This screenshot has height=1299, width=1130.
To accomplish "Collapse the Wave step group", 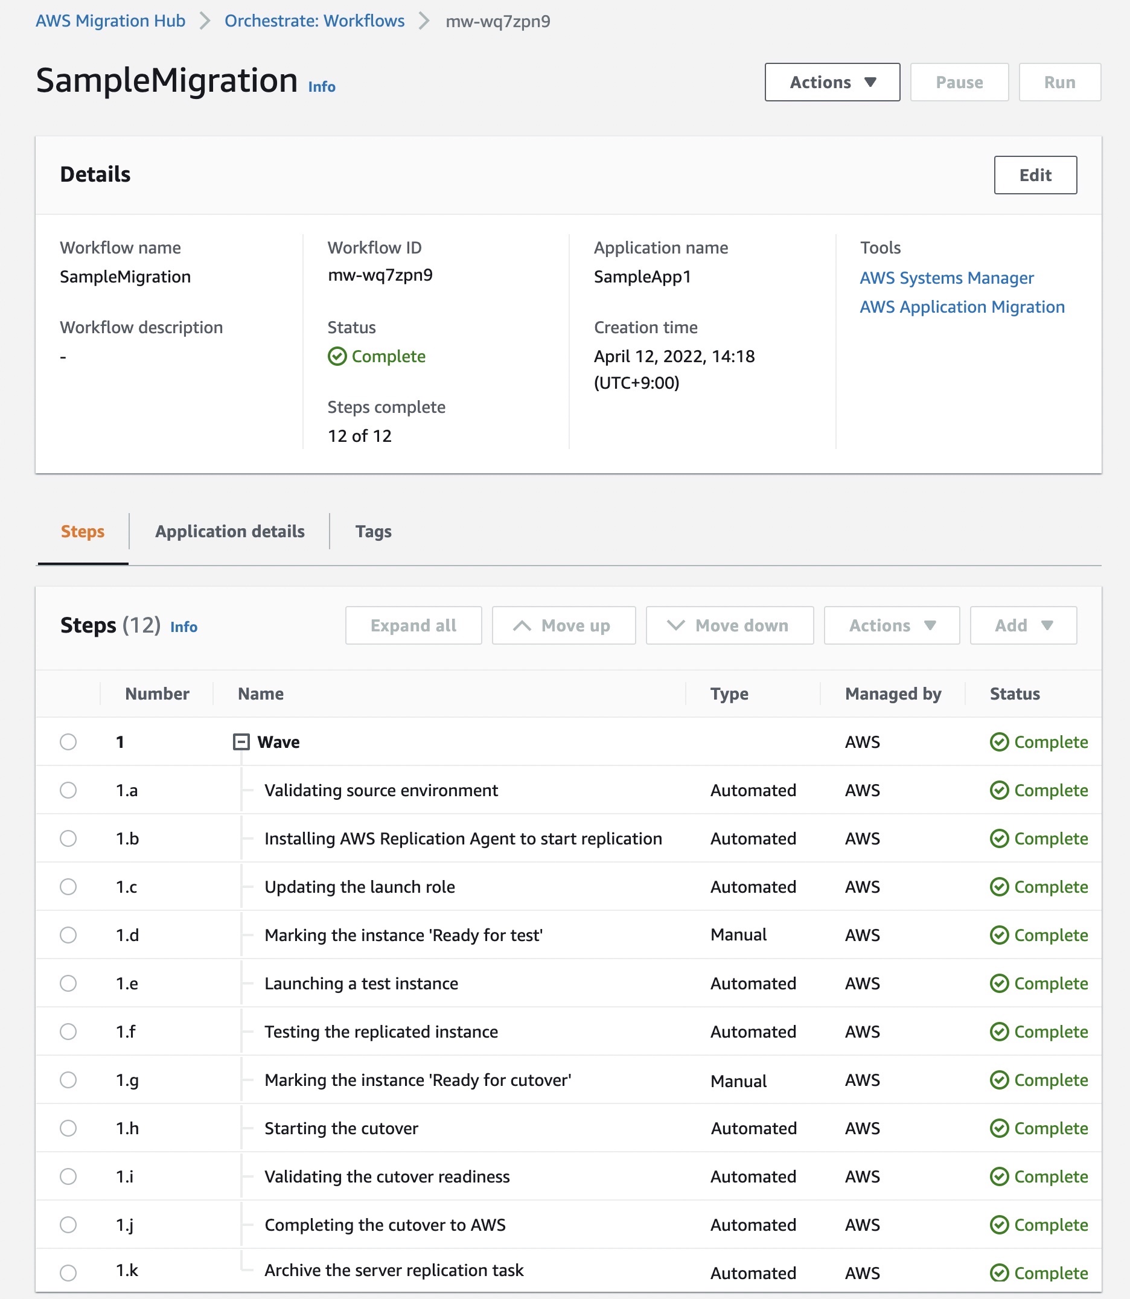I will (x=241, y=742).
